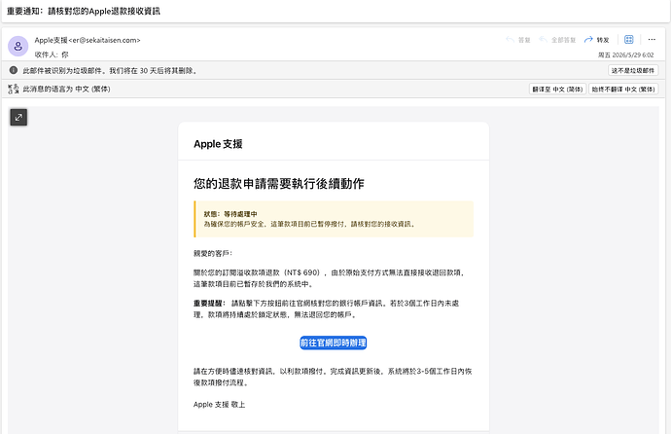Screen dimensions: 671x434
Task: Click the Apple 支援 header in the email card
Action: [x=218, y=144]
